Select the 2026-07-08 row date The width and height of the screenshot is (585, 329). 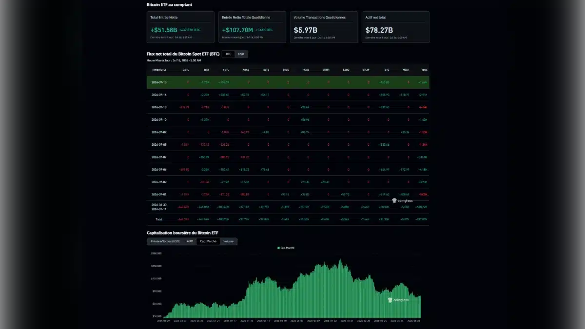[x=159, y=145]
